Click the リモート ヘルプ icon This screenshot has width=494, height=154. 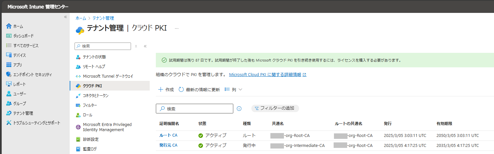[x=78, y=67]
